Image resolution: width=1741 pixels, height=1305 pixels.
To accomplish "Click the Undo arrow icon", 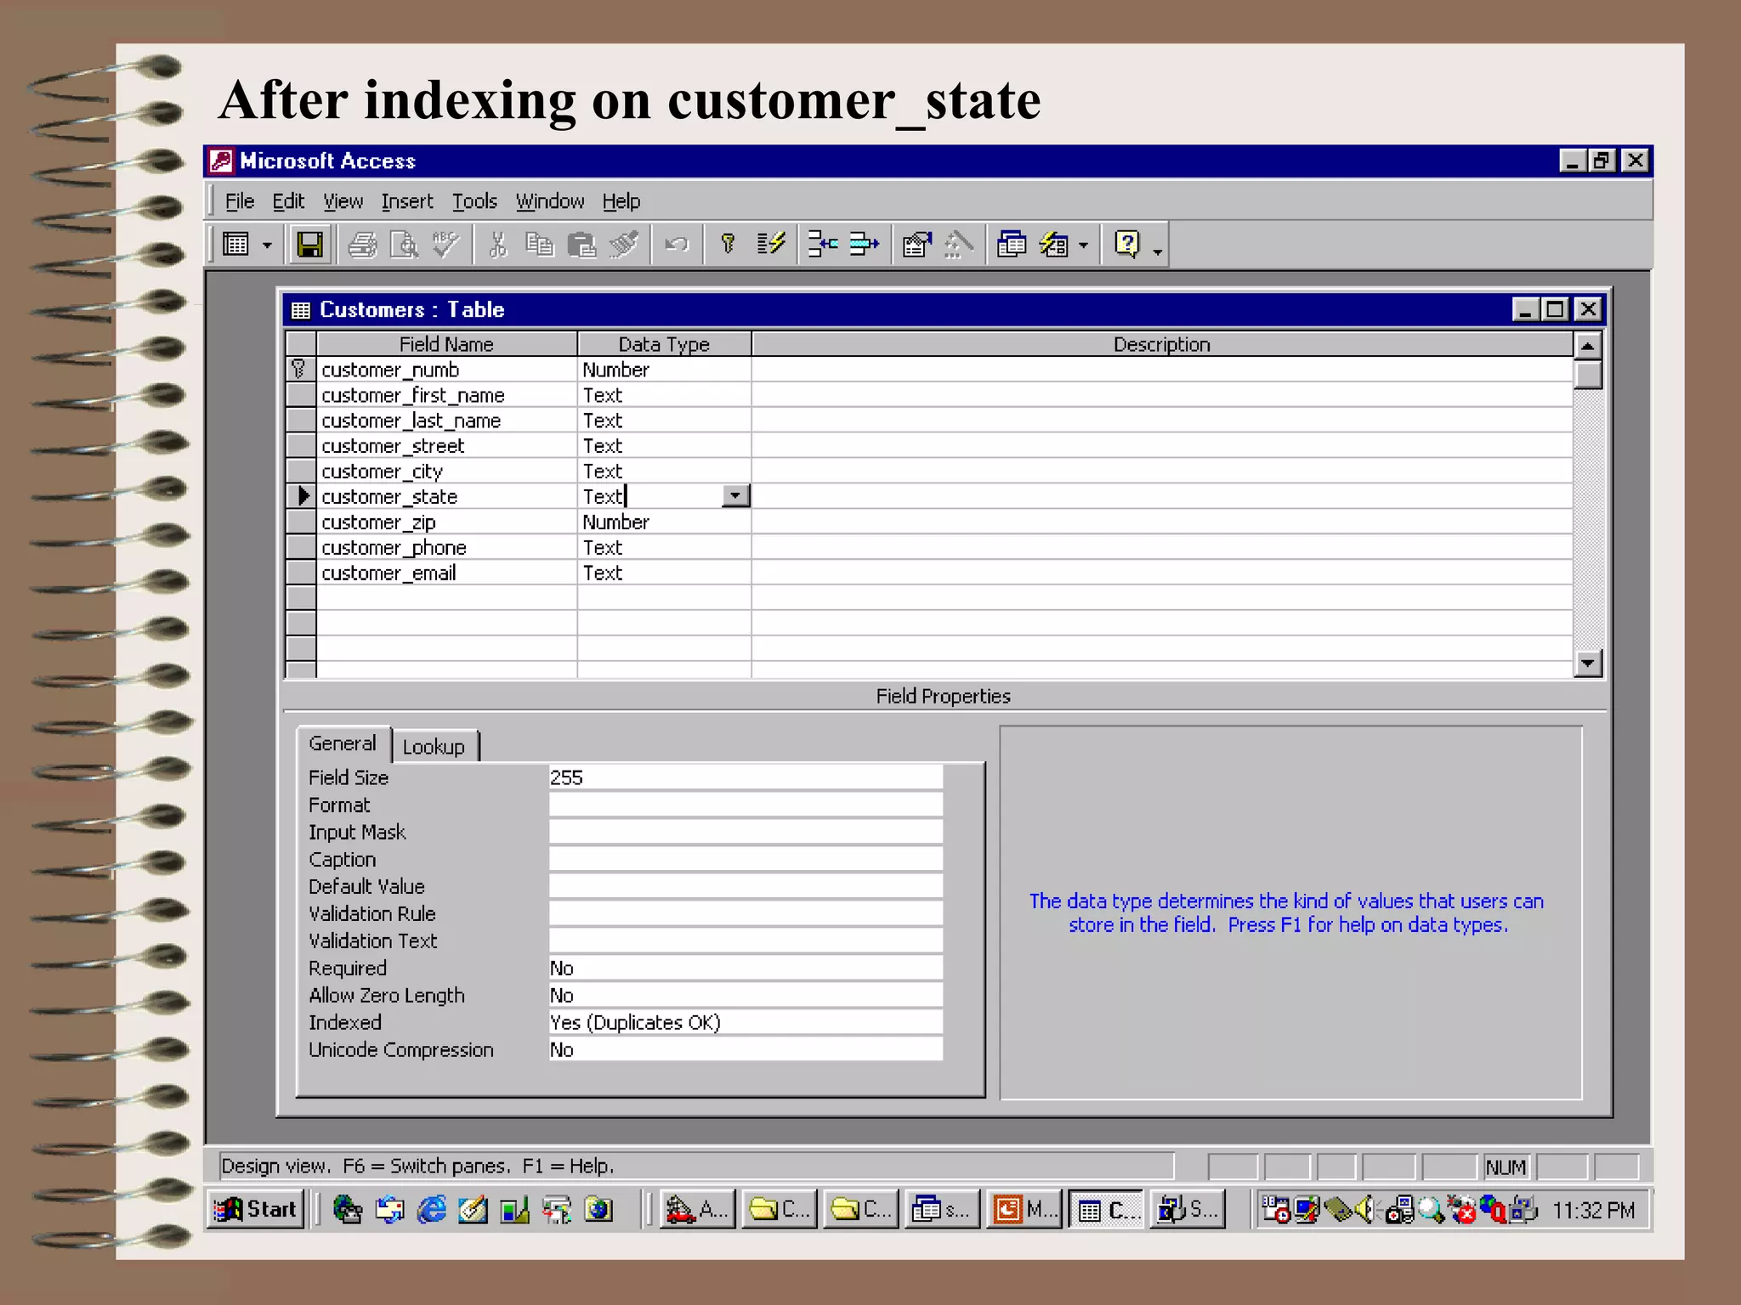I will point(677,245).
